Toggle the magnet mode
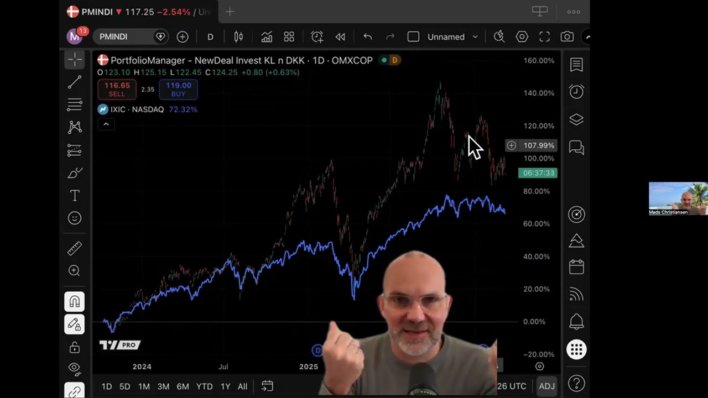This screenshot has width=708, height=398. coord(75,302)
